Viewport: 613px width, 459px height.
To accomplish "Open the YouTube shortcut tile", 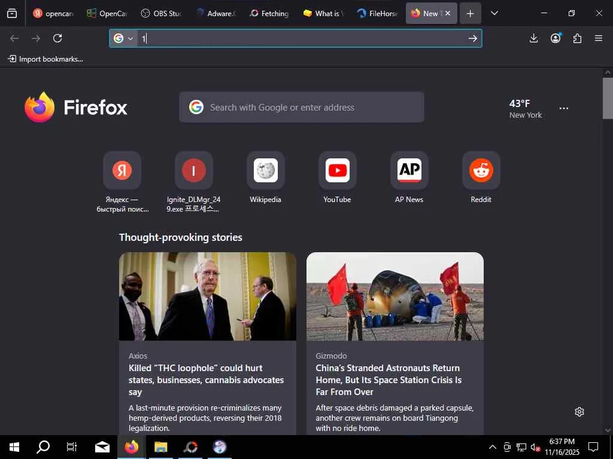I will (338, 170).
